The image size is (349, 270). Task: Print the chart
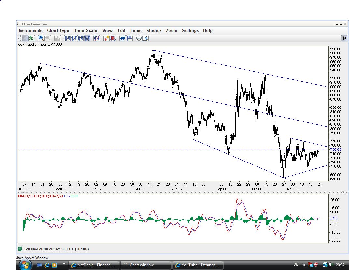pos(139,38)
